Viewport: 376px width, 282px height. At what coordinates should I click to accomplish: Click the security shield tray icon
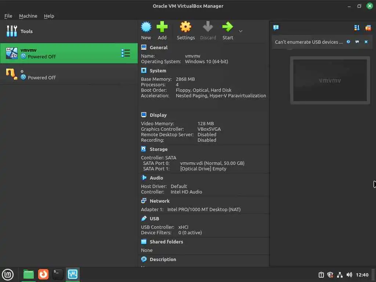point(330,275)
